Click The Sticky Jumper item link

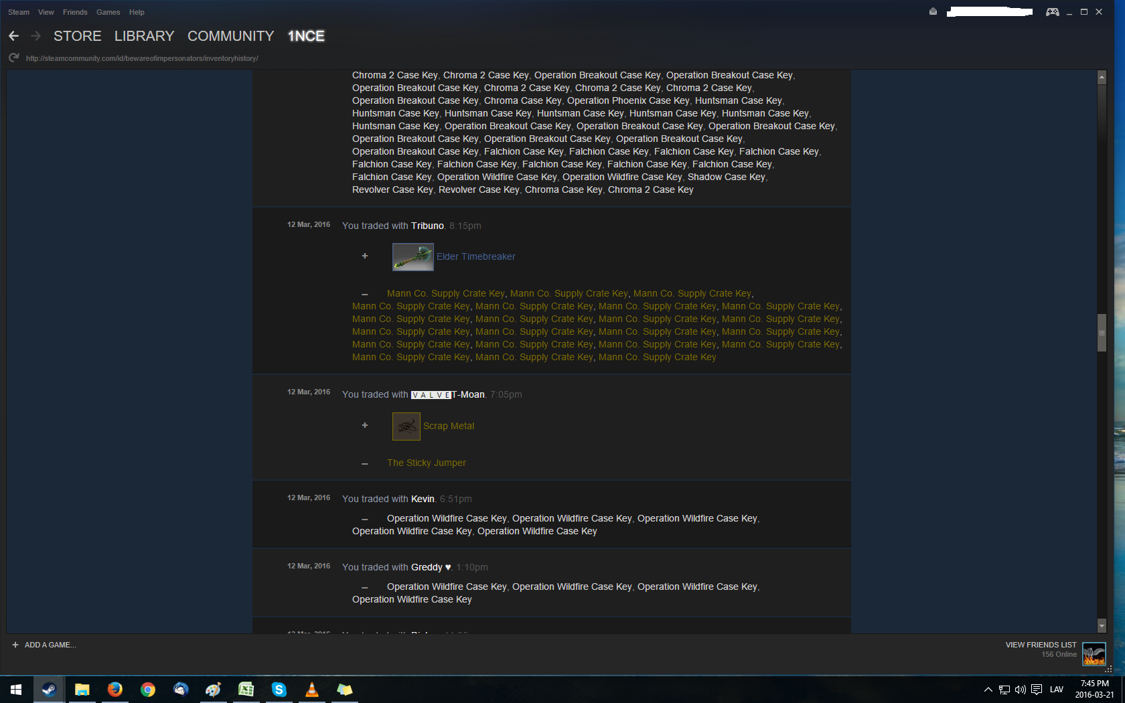click(x=426, y=463)
